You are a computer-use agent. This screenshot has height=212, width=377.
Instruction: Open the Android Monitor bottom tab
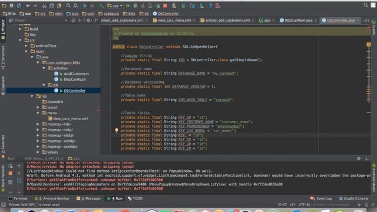point(52,198)
